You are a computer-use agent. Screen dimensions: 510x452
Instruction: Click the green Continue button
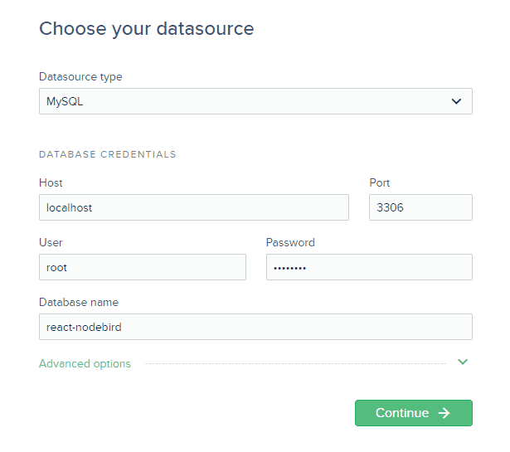414,413
